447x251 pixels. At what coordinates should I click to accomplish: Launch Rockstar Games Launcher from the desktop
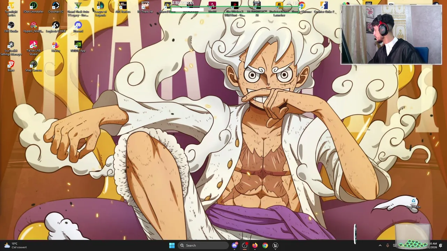(279, 9)
